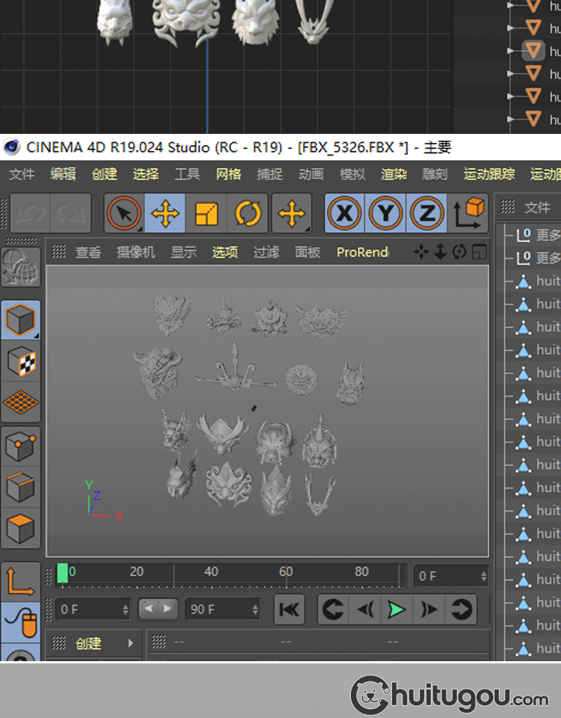Image resolution: width=561 pixels, height=718 pixels.
Task: Go to previous key button
Action: pyautogui.click(x=334, y=610)
